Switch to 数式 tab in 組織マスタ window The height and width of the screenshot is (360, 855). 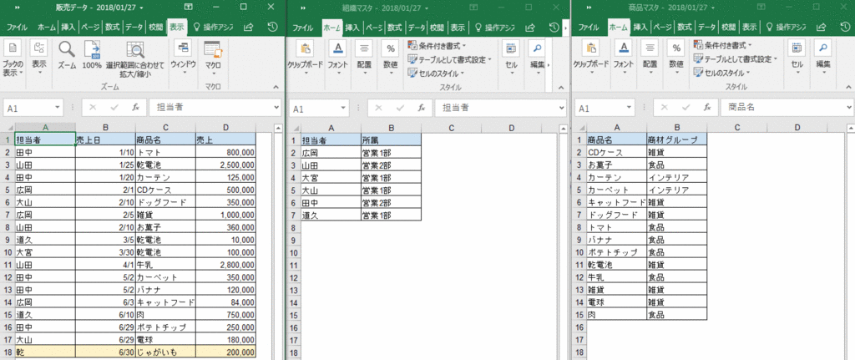pyautogui.click(x=396, y=28)
